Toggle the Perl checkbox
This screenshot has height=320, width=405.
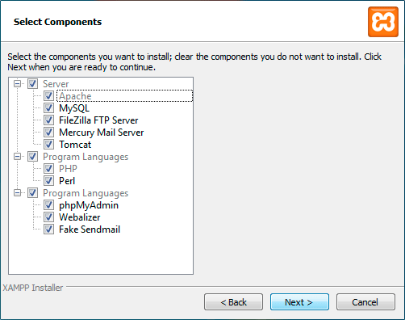click(48, 181)
